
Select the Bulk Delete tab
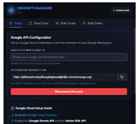pos(92,23)
